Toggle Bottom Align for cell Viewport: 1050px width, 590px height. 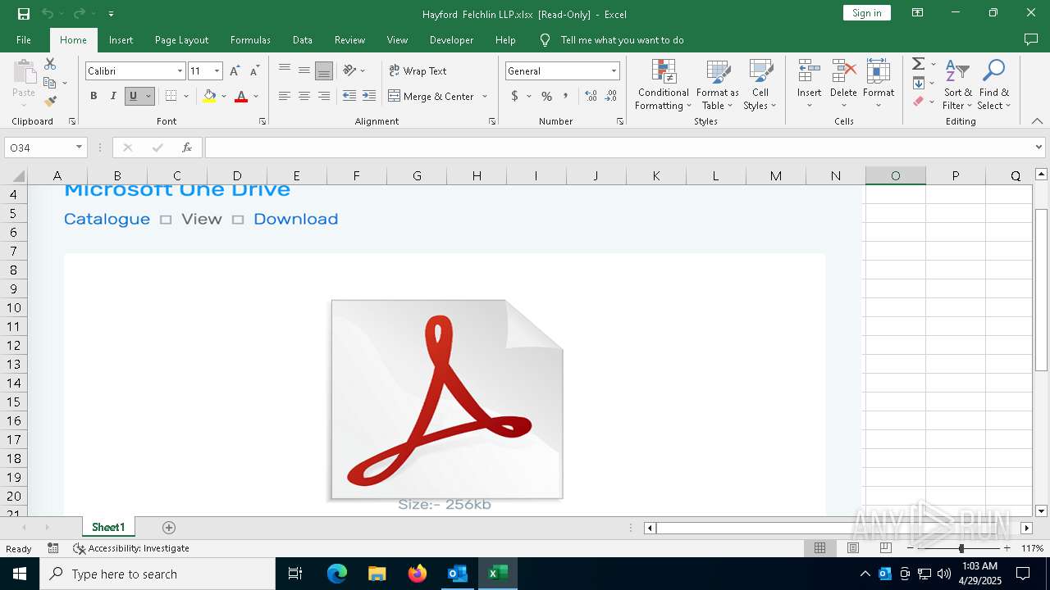(x=324, y=70)
